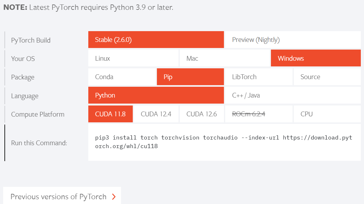Select CUDA 11.8 compute platform
Screen dimensions: 364x204
(x=111, y=114)
